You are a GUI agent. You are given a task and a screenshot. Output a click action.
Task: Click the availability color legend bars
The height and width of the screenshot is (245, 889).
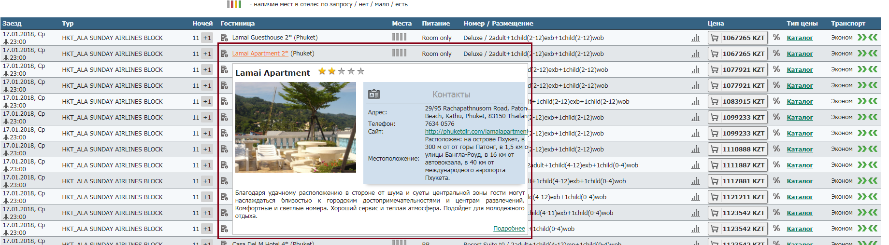click(234, 4)
